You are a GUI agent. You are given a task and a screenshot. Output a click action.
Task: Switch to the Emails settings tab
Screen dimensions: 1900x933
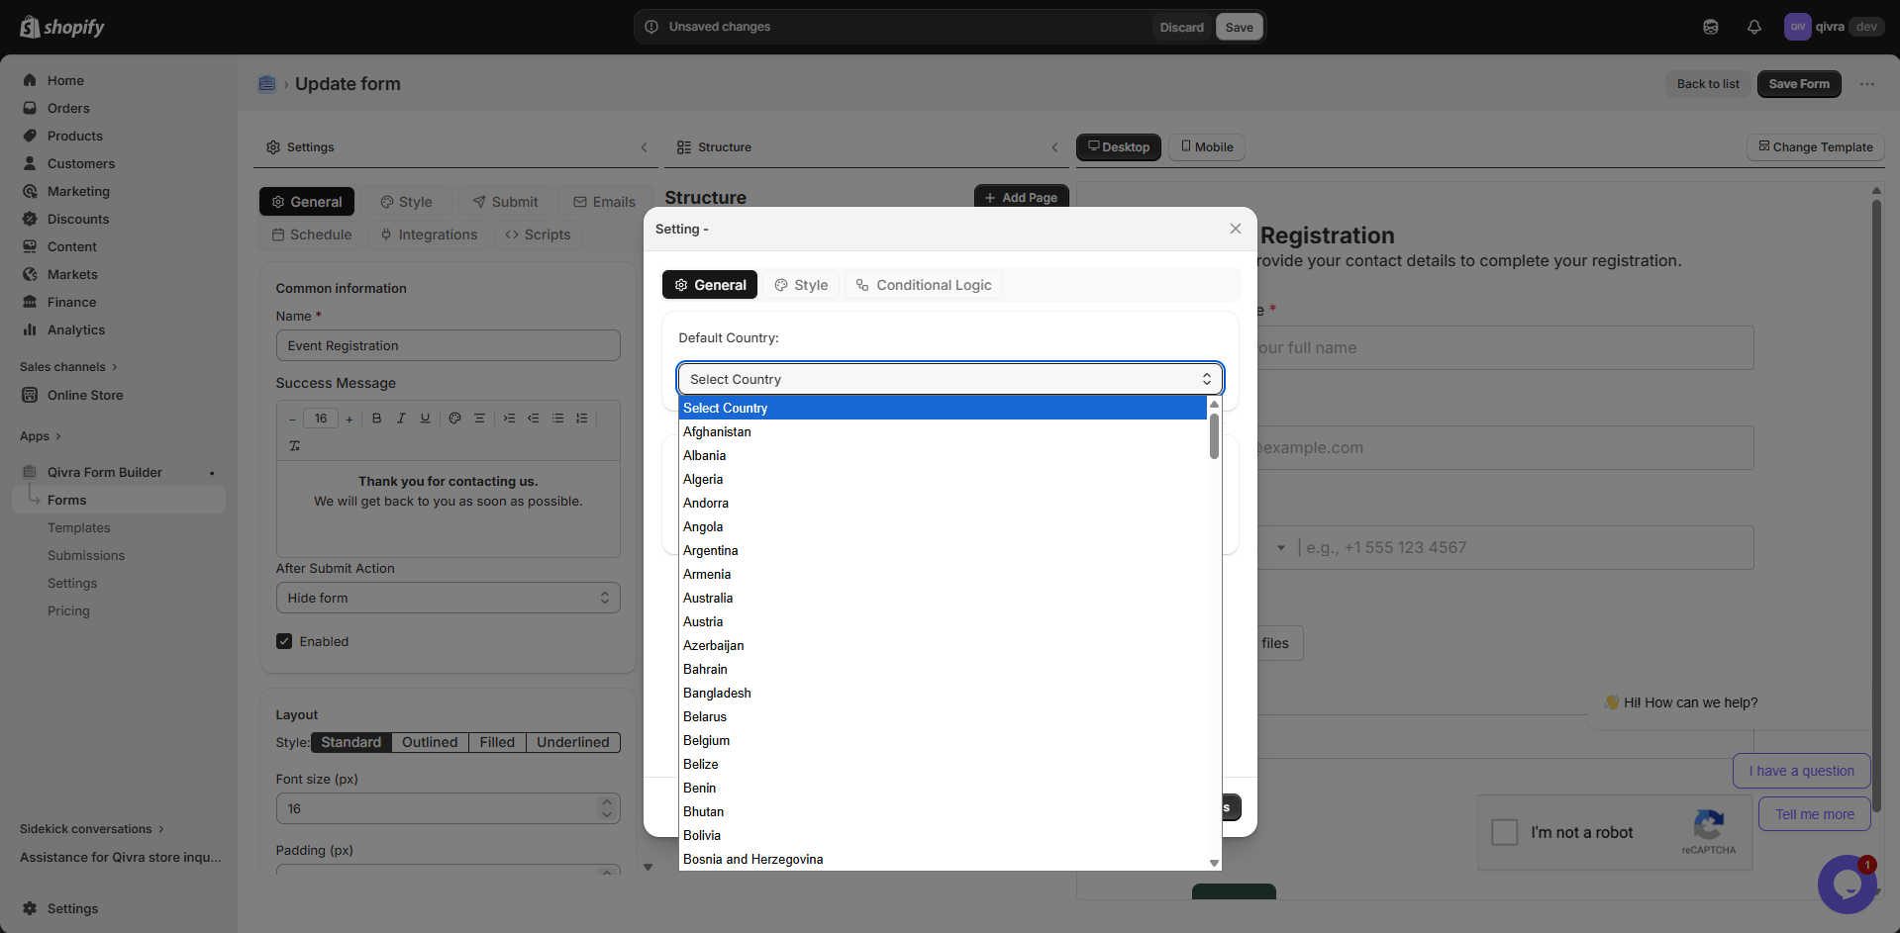(604, 202)
